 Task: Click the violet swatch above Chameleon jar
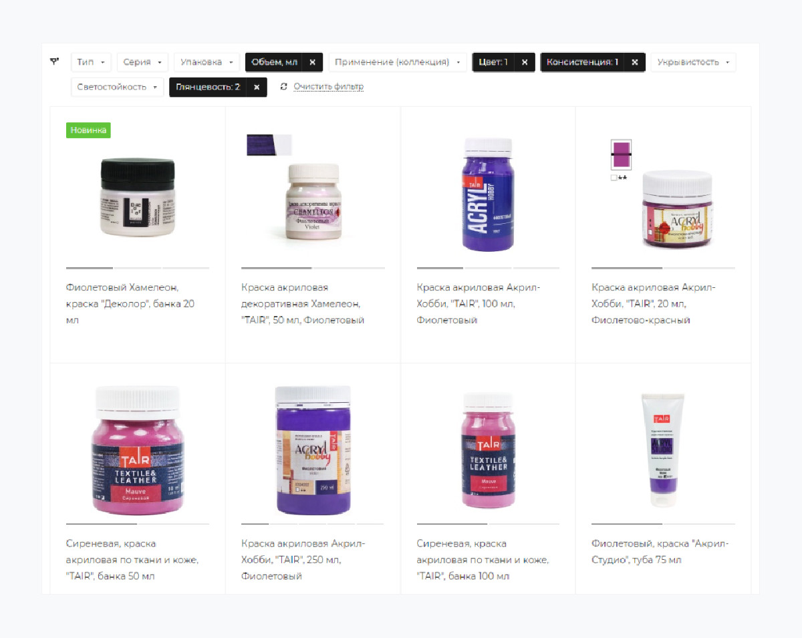click(x=269, y=145)
